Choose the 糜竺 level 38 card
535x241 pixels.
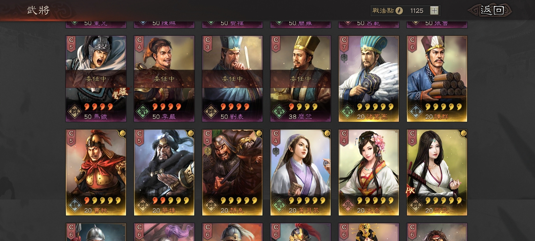301,79
